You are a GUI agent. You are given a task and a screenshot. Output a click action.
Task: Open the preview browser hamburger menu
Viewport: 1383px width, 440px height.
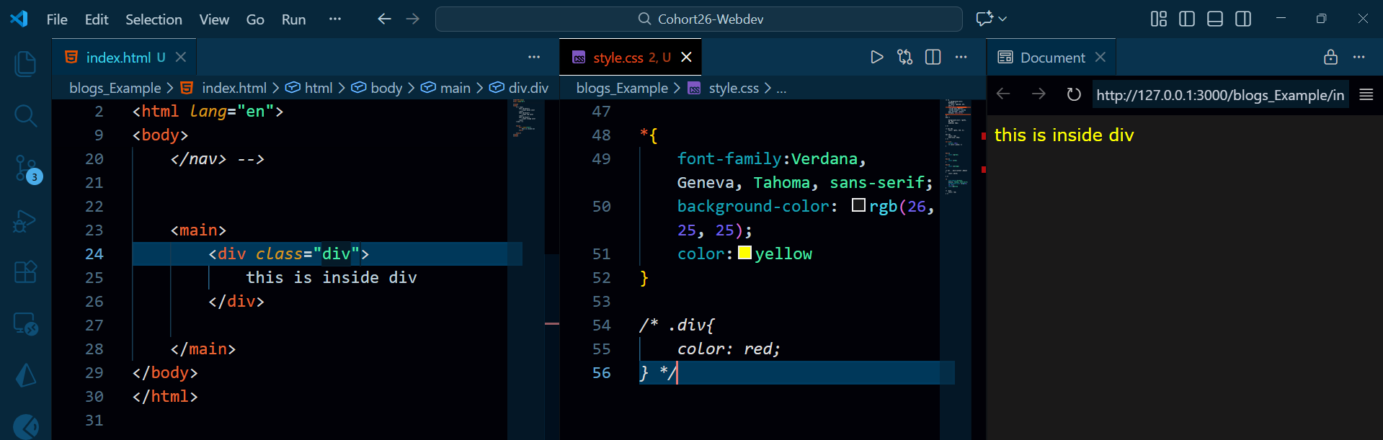tap(1366, 94)
